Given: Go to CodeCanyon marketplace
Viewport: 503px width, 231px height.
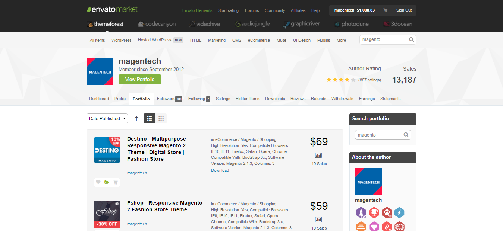Looking at the screenshot, I should click(x=157, y=24).
